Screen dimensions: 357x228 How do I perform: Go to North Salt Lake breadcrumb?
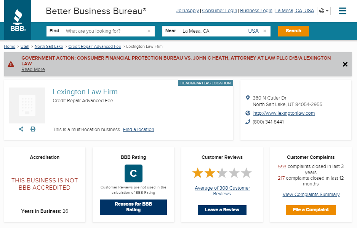[49, 47]
